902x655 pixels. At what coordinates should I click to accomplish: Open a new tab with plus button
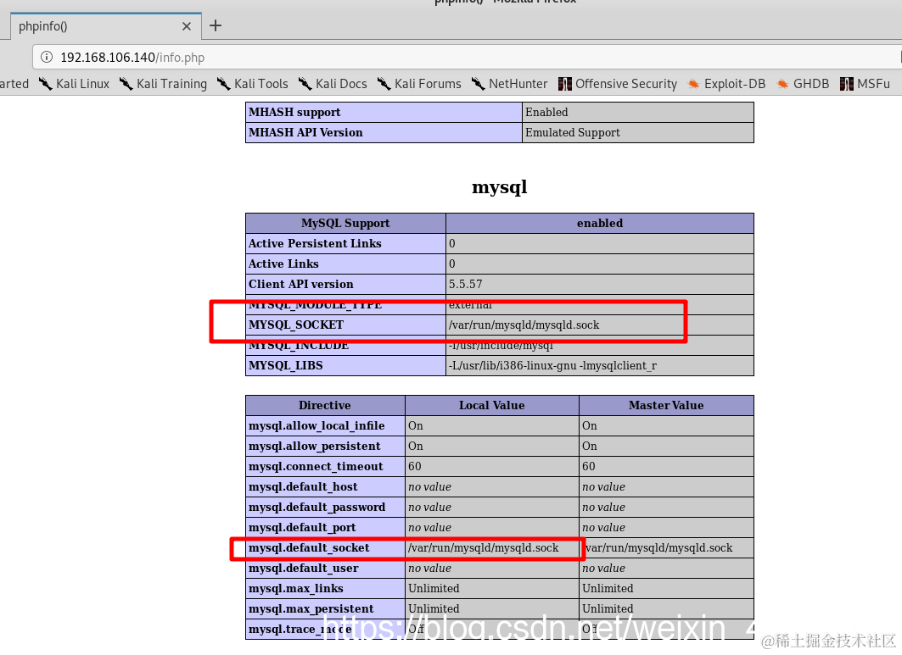click(x=216, y=26)
